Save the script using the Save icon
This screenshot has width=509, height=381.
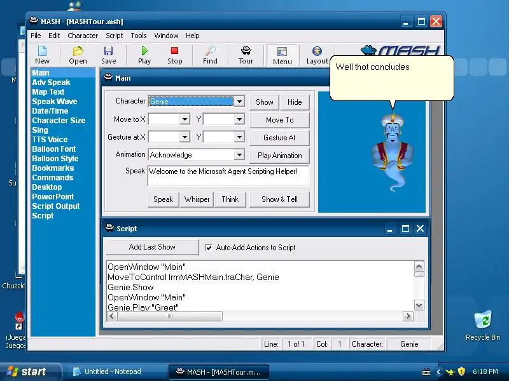pyautogui.click(x=108, y=55)
